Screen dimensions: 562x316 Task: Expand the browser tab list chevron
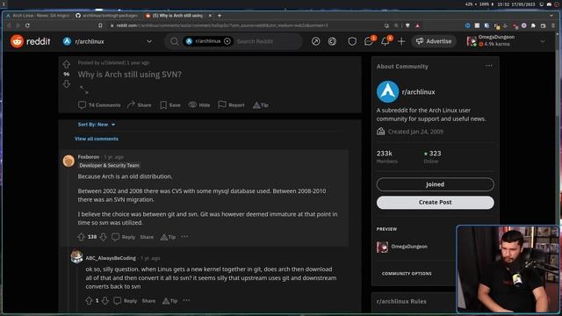click(x=551, y=16)
